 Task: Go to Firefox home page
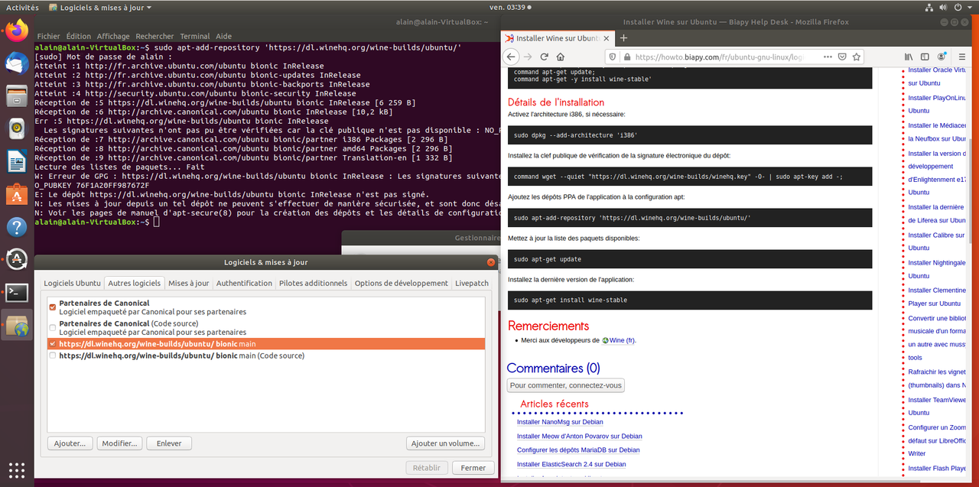pos(561,57)
